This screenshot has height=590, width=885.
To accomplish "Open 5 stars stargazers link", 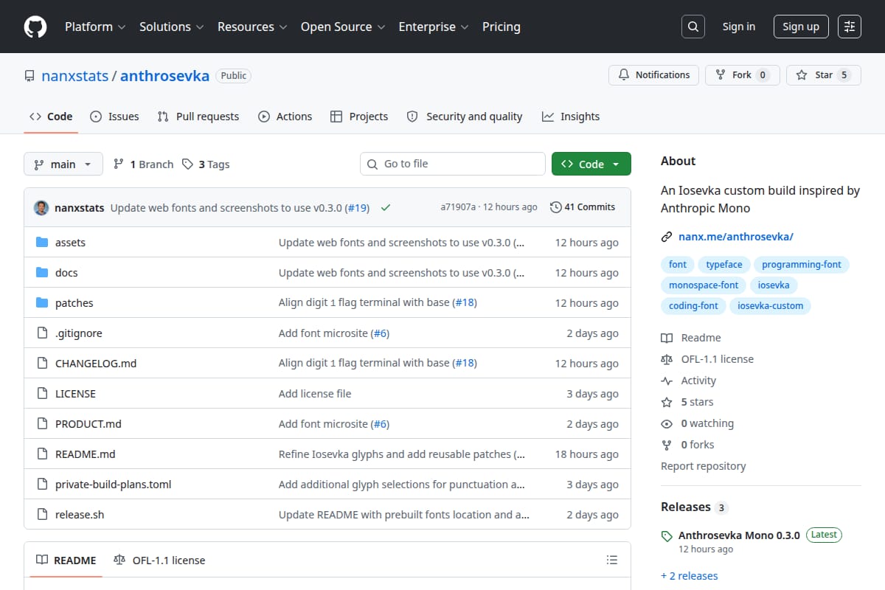I will click(x=687, y=402).
